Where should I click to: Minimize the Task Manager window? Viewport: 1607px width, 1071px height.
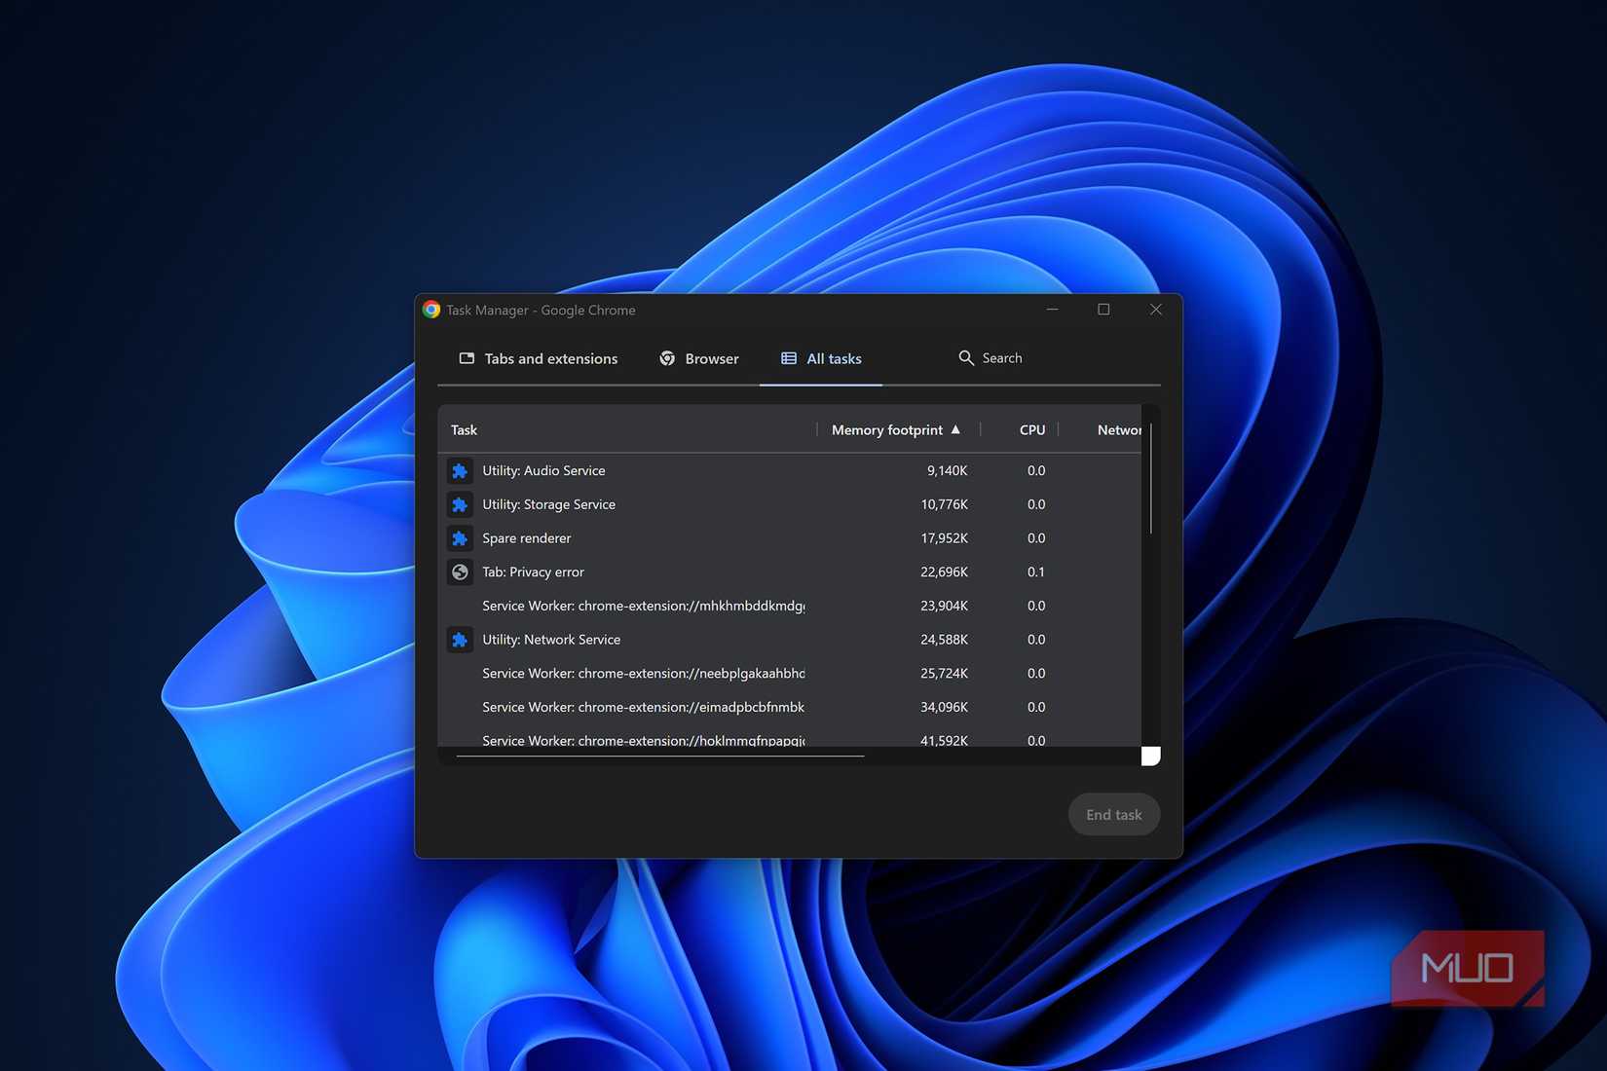coord(1052,310)
